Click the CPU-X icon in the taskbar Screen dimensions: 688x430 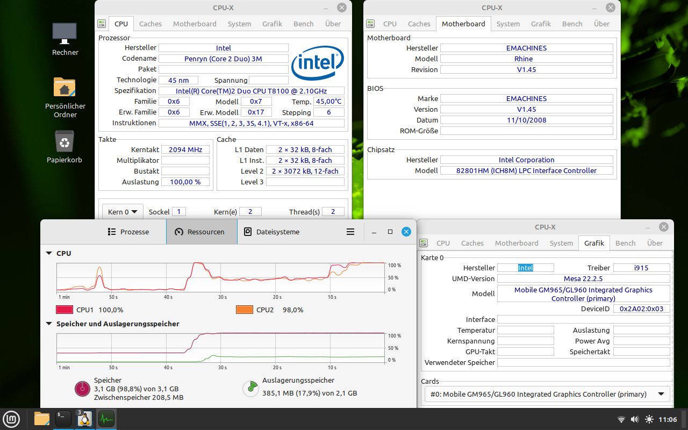(84, 419)
